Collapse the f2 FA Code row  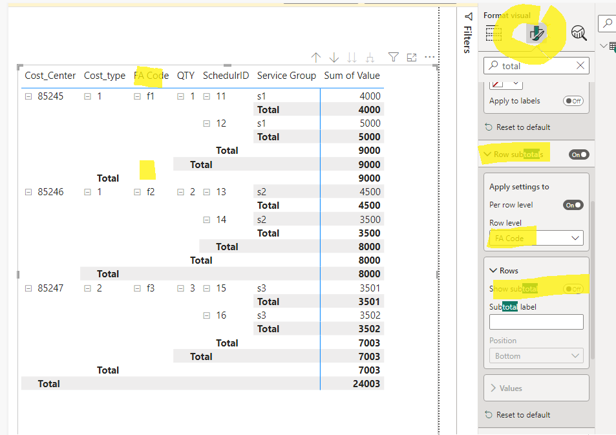tap(137, 192)
